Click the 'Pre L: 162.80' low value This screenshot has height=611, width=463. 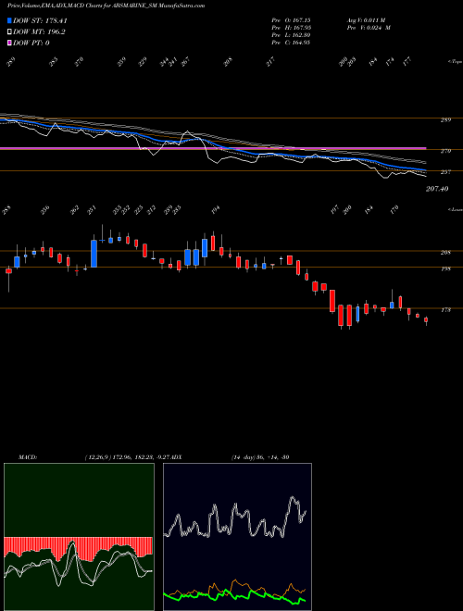(291, 35)
